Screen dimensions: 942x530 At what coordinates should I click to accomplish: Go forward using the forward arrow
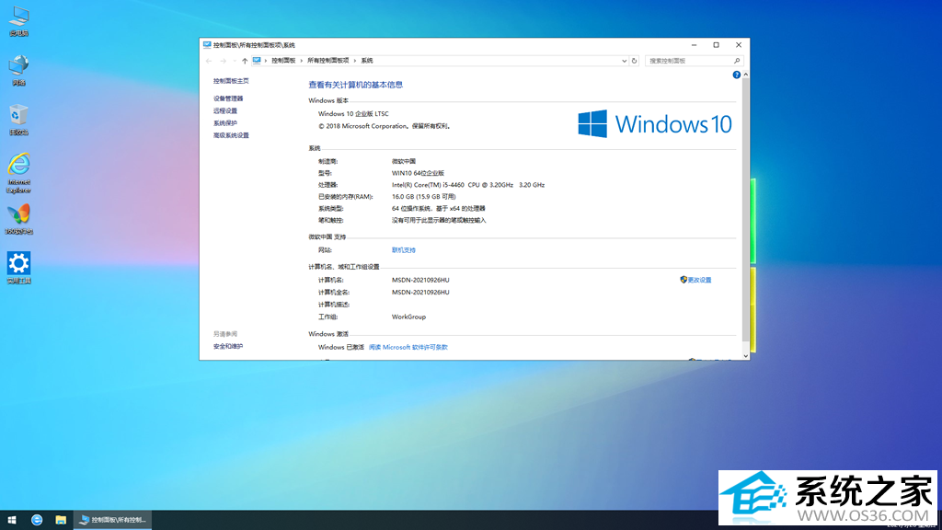(223, 61)
